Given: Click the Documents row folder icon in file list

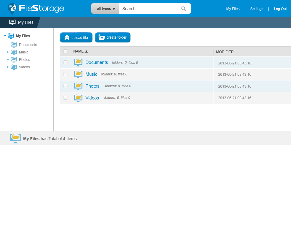Looking at the screenshot, I should (x=78, y=62).
